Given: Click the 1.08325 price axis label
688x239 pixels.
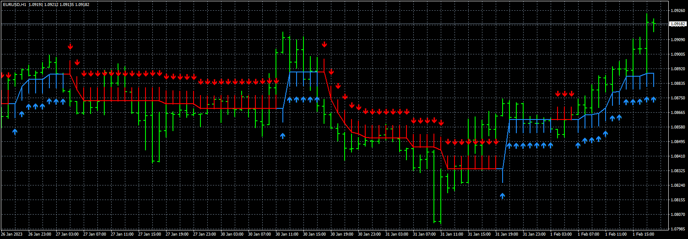Looking at the screenshot, I should (678, 171).
